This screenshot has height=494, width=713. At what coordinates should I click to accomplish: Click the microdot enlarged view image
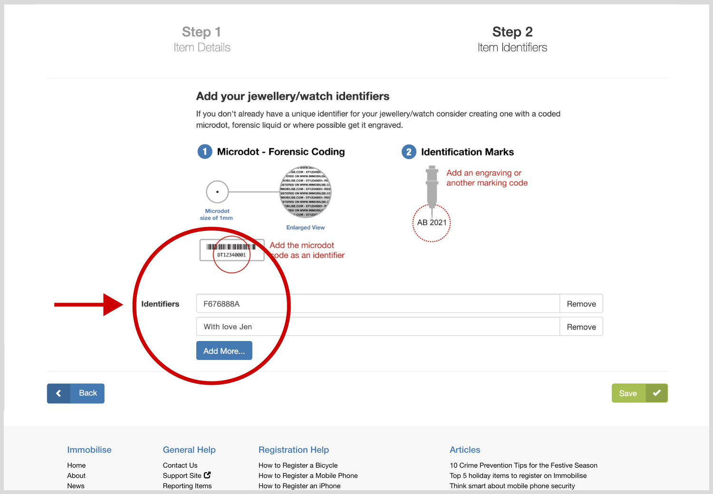(x=305, y=192)
